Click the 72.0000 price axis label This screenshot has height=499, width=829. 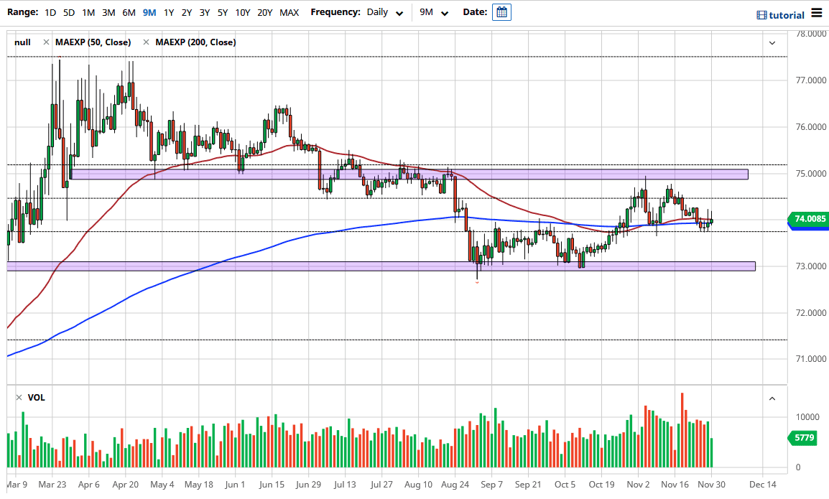811,313
